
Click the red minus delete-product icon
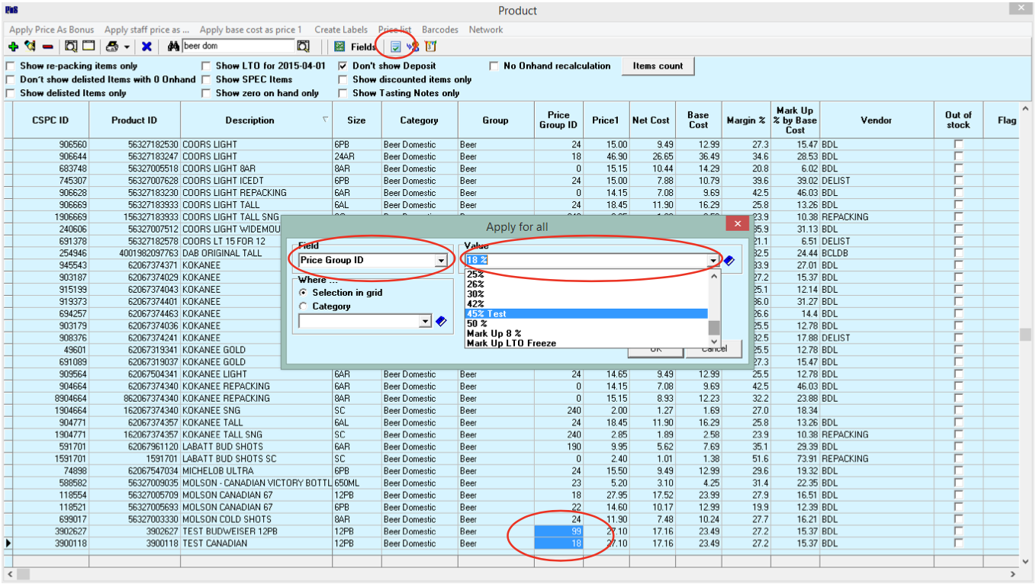click(x=47, y=47)
